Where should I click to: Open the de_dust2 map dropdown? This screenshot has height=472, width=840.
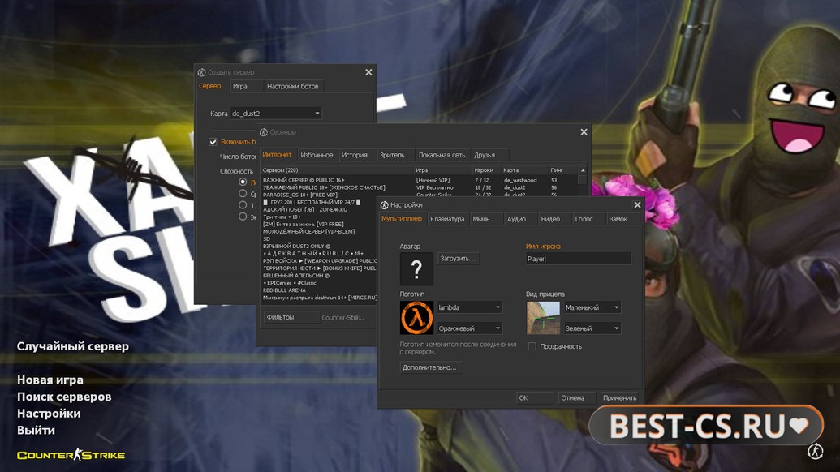tap(276, 114)
